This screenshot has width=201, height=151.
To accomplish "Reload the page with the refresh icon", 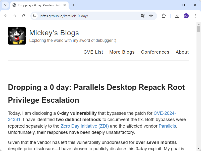I will [x=24, y=16].
